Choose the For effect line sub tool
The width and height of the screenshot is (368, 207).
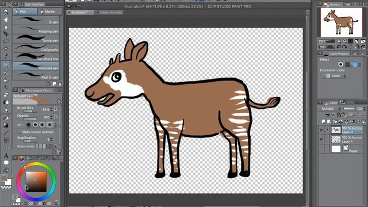click(x=36, y=57)
